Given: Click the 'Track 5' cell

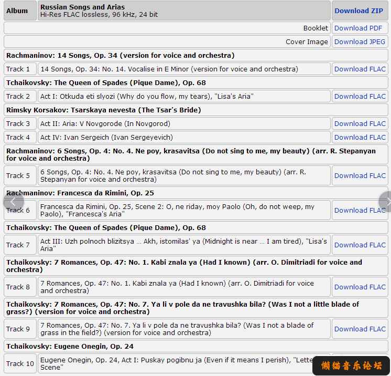Looking at the screenshot, I should pyautogui.click(x=20, y=175).
